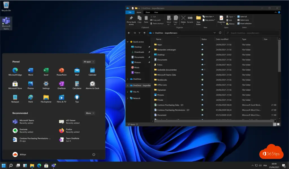Open PowerPoint in the Start menu
Screen dimensions: 289x169
[x=62, y=72]
